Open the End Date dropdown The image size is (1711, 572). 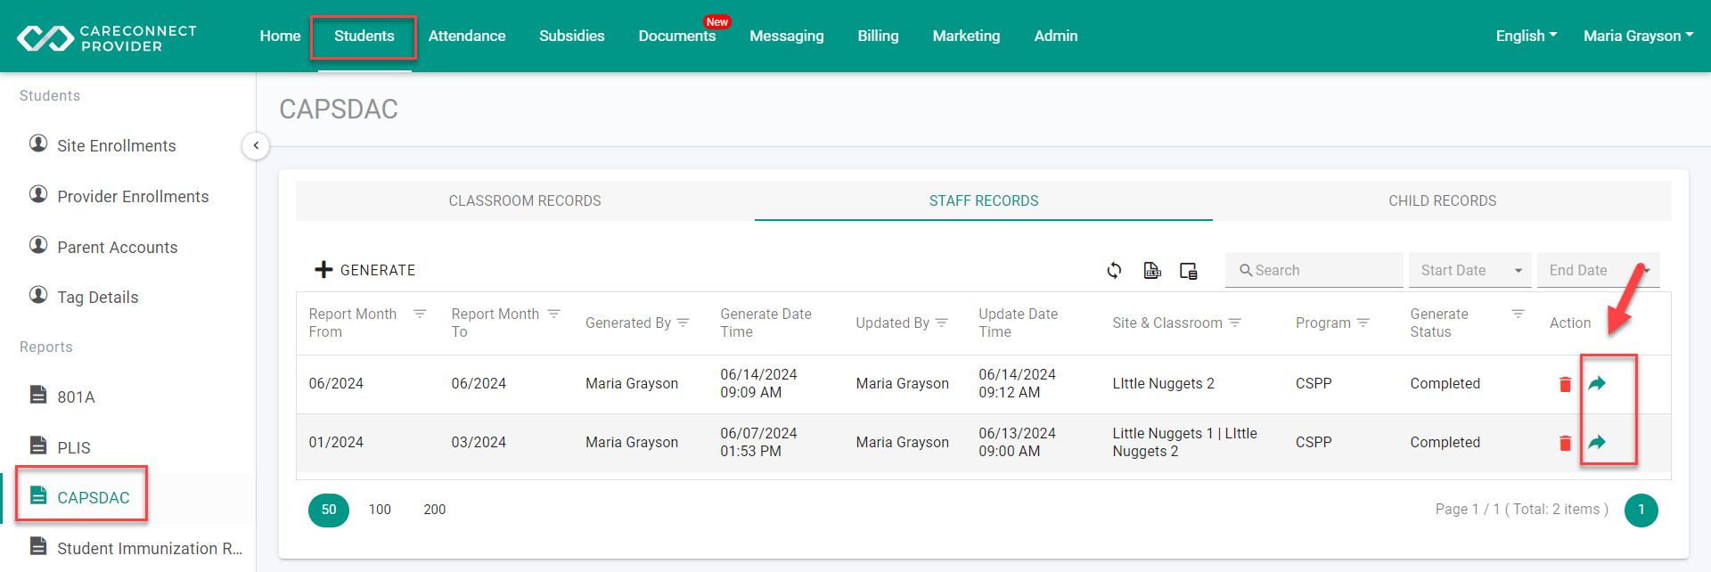tap(1599, 270)
